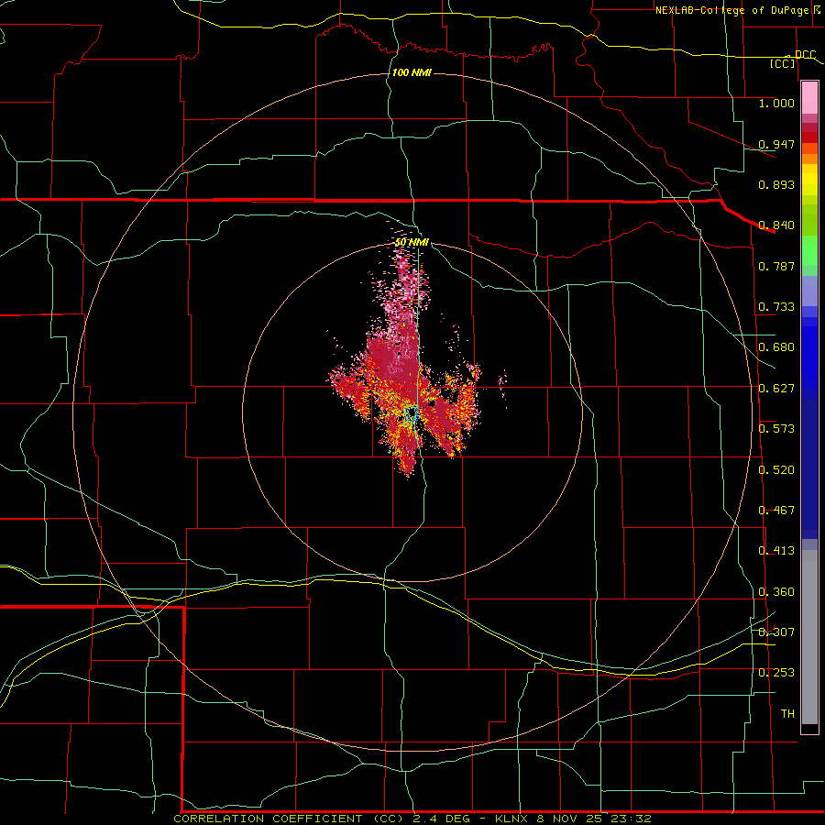Click the light pink top segment of color bar

[809, 98]
